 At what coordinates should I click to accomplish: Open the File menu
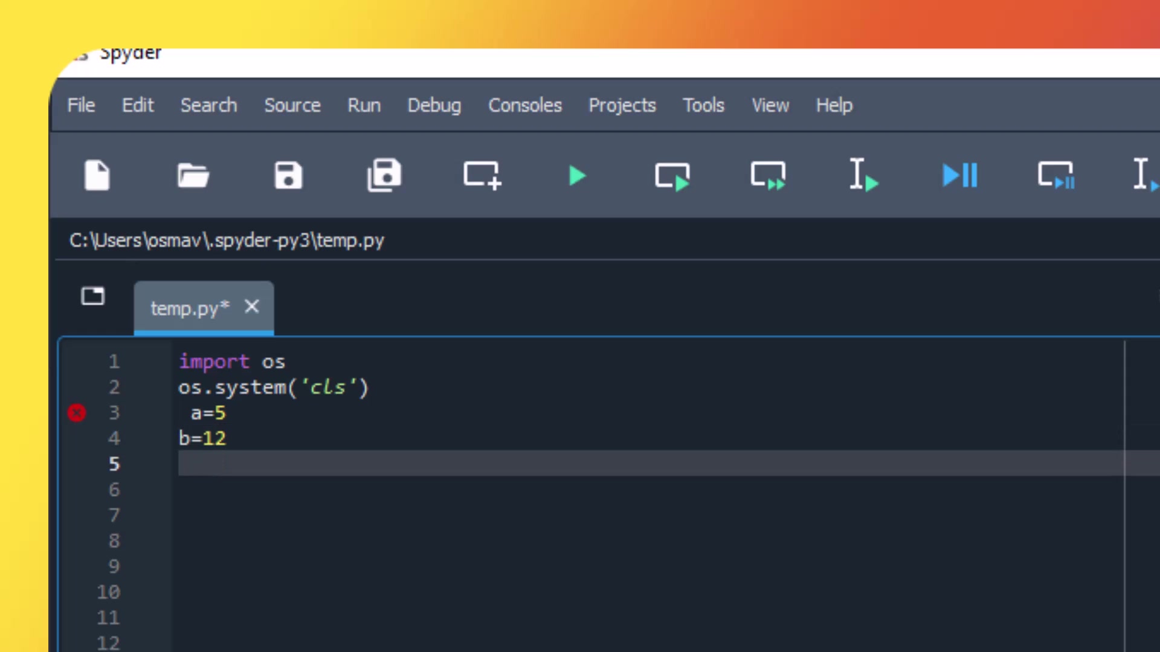pos(81,105)
